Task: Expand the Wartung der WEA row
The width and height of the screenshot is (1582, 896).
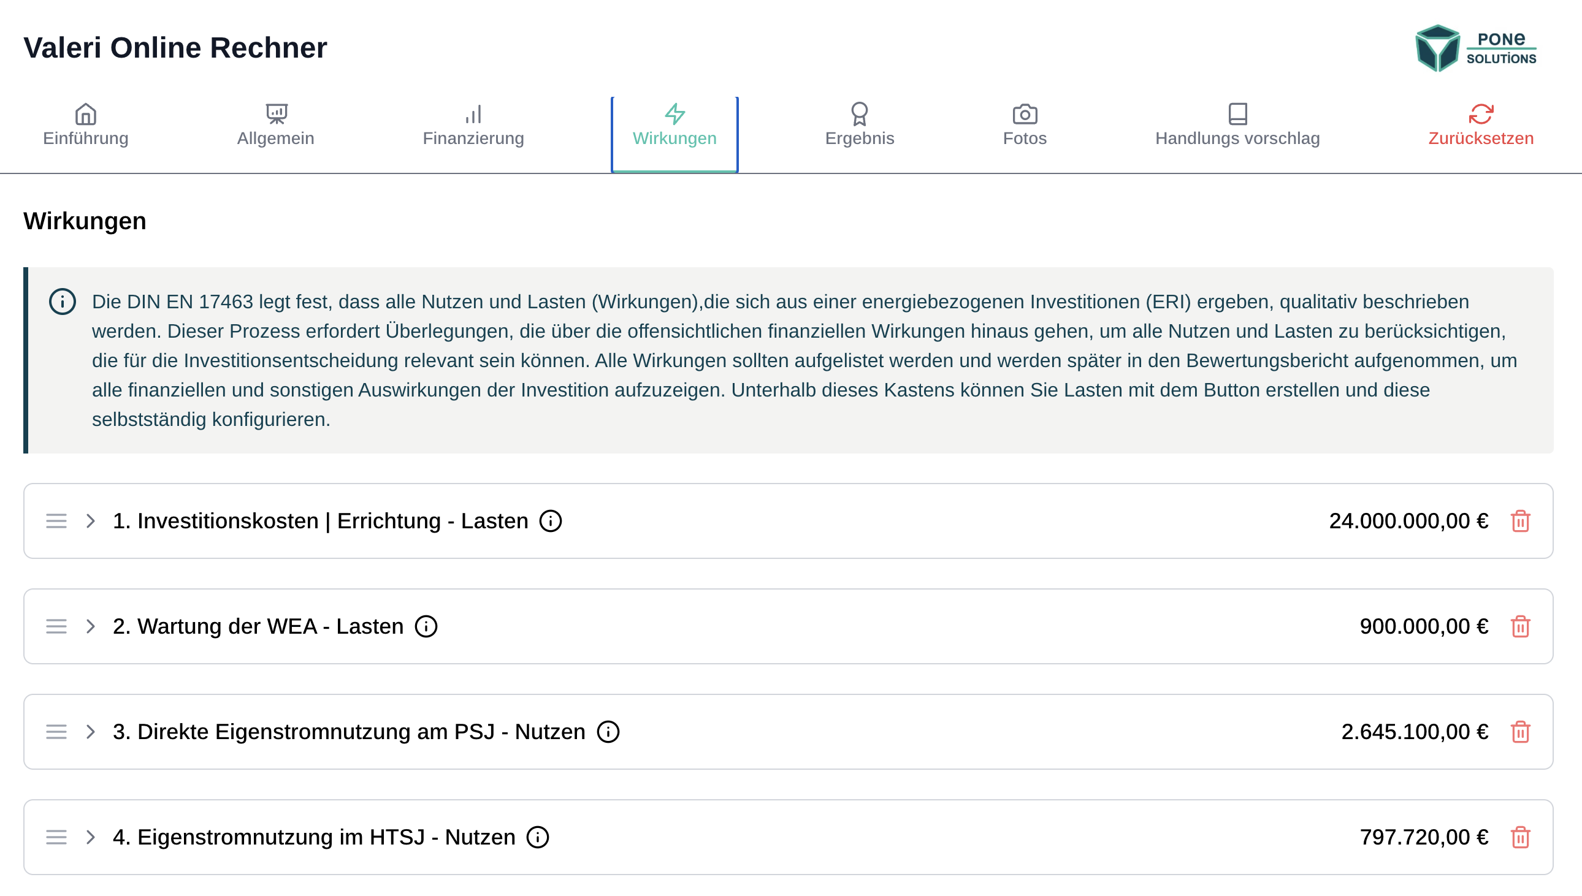Action: click(x=91, y=626)
